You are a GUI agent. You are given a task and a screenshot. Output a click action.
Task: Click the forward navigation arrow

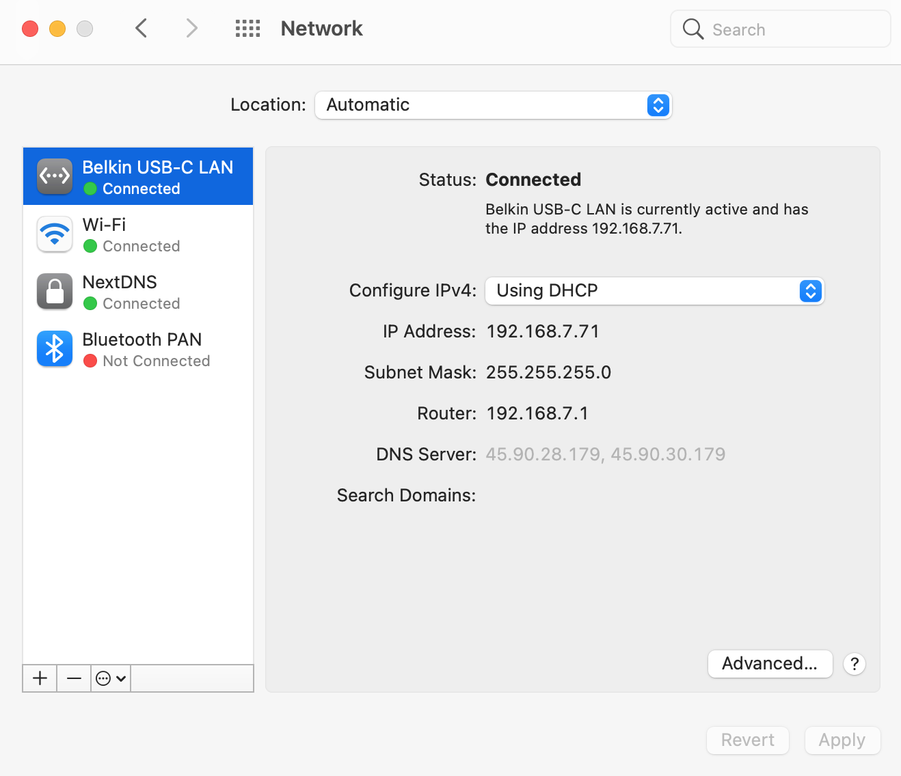tap(191, 28)
